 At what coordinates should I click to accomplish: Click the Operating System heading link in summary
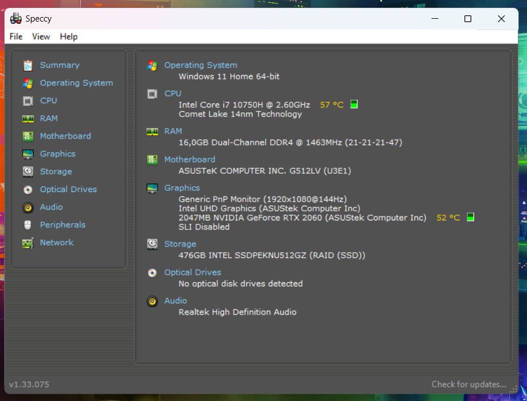(x=201, y=65)
